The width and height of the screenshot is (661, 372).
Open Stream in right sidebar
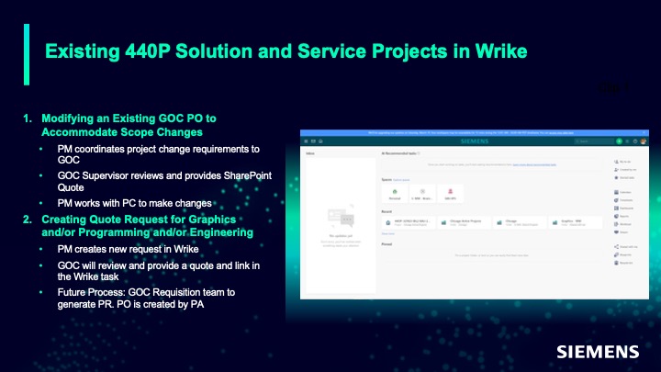coord(622,232)
